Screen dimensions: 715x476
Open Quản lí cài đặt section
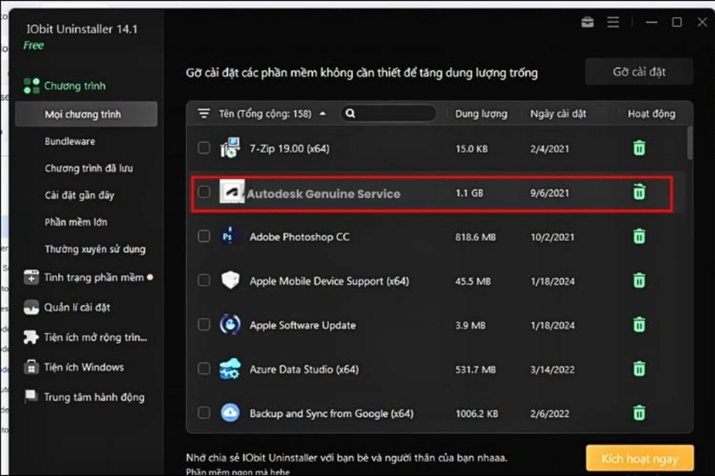coord(77,307)
